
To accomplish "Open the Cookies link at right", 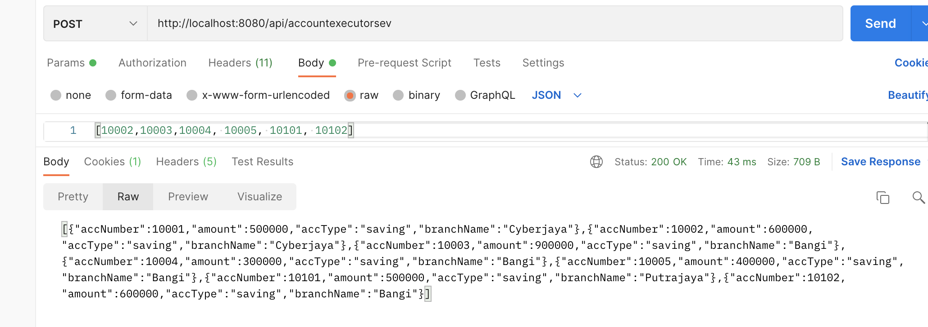I will coord(911,63).
